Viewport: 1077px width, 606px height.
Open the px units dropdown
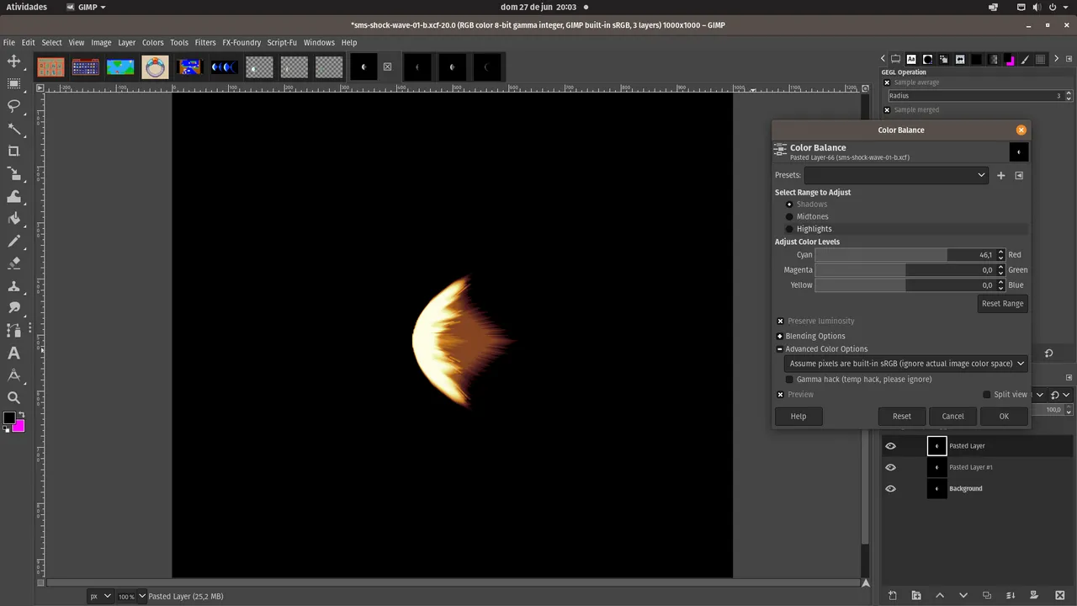pos(100,596)
